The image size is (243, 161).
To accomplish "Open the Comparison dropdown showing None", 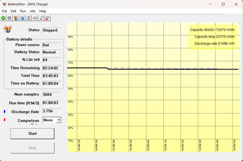I will pos(52,120).
